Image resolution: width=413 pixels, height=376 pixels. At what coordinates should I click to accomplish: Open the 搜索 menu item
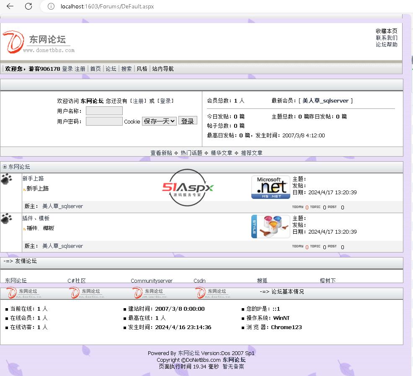coord(126,69)
